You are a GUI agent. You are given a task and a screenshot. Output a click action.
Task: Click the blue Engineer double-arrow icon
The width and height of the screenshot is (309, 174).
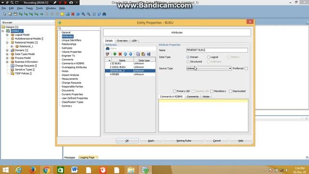[x=78, y=14]
